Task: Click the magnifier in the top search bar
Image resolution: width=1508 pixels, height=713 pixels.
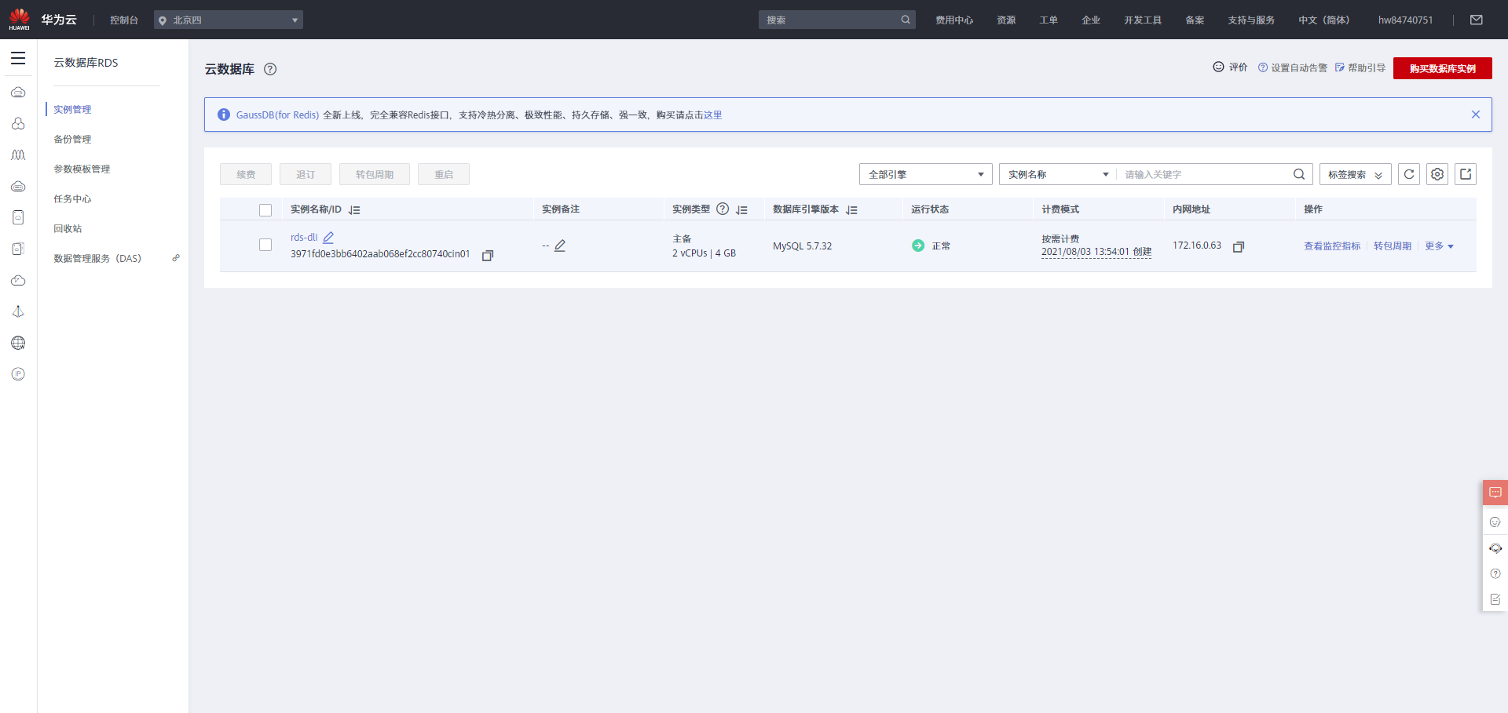Action: click(906, 20)
